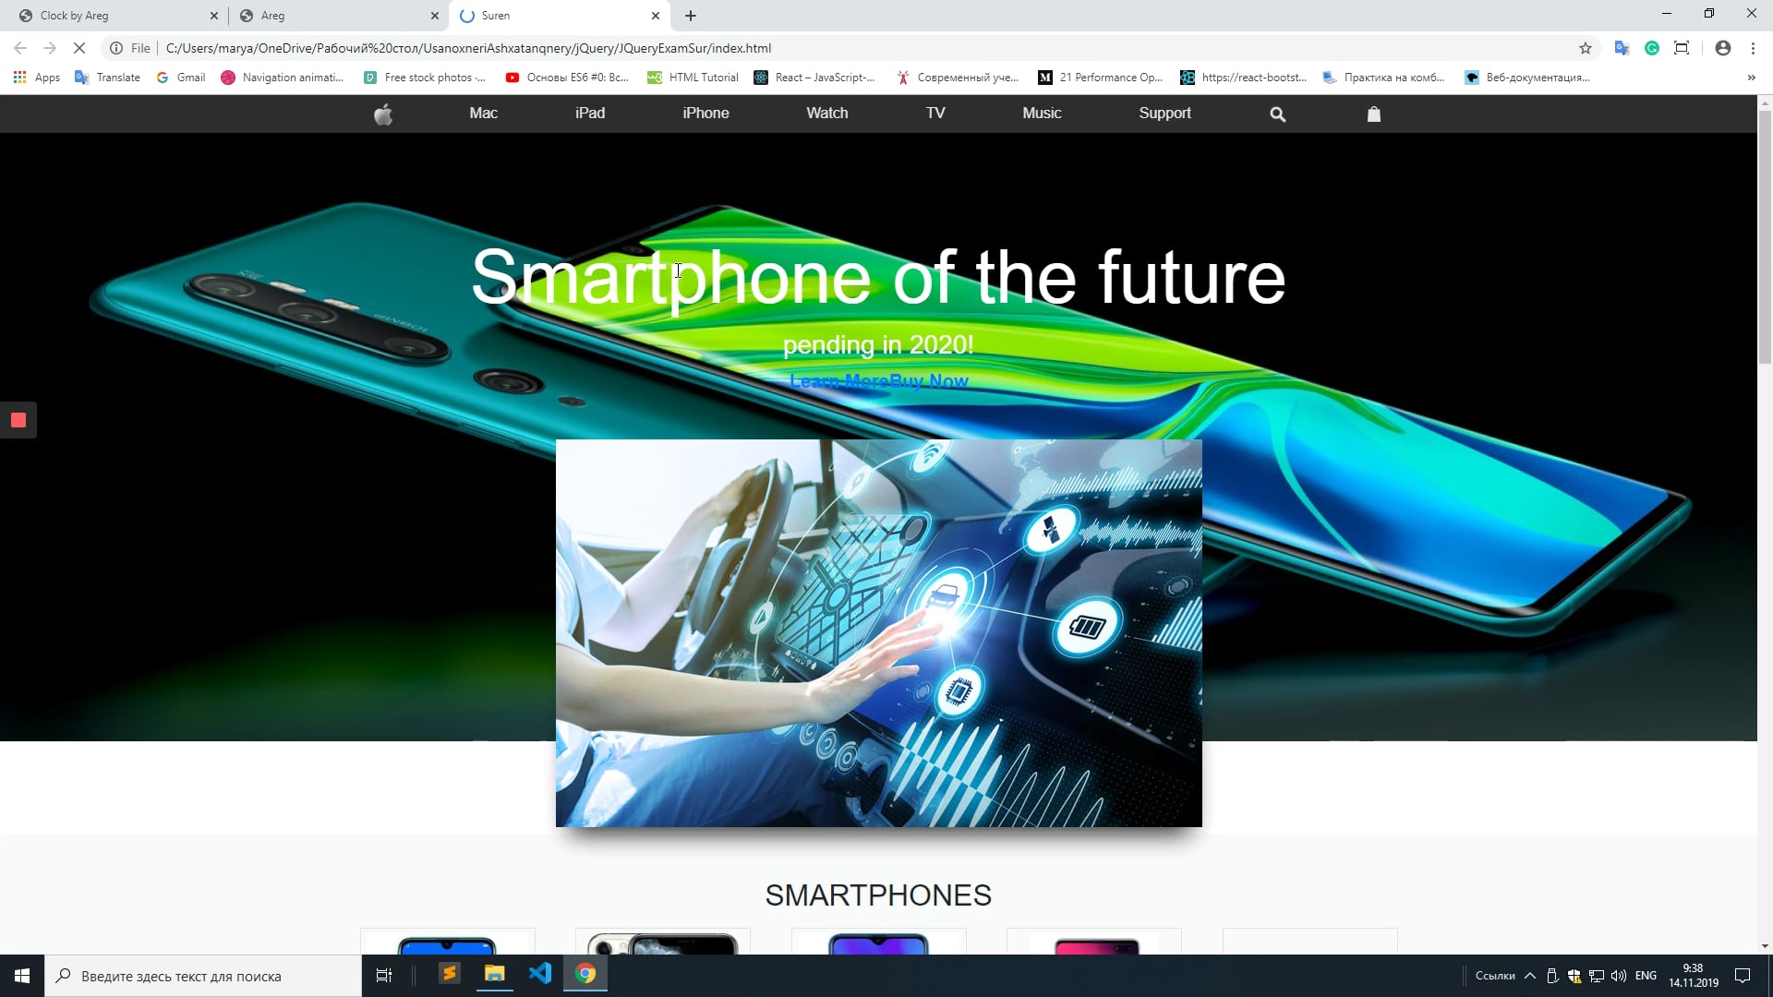
Task: Open File Explorer from the taskbar
Action: click(x=495, y=974)
